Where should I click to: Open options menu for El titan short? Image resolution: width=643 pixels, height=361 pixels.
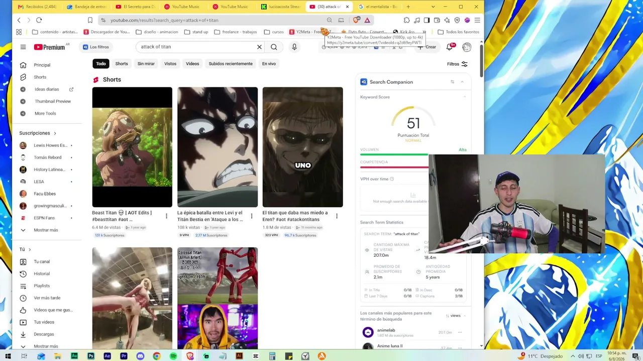tap(337, 216)
